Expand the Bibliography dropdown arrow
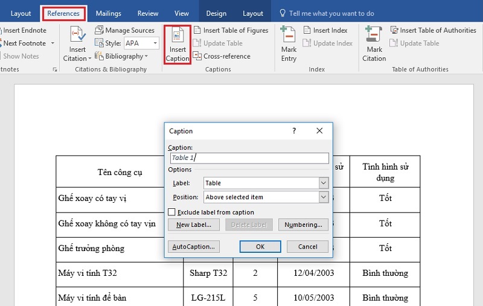This screenshot has width=483, height=306. (x=146, y=56)
